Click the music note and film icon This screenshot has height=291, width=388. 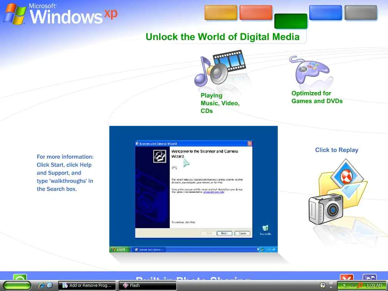click(x=220, y=68)
